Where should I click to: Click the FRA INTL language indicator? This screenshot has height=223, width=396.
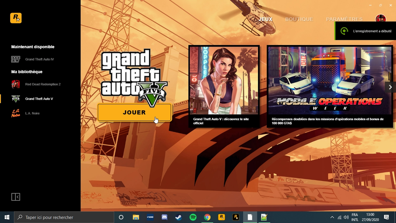pos(355,217)
